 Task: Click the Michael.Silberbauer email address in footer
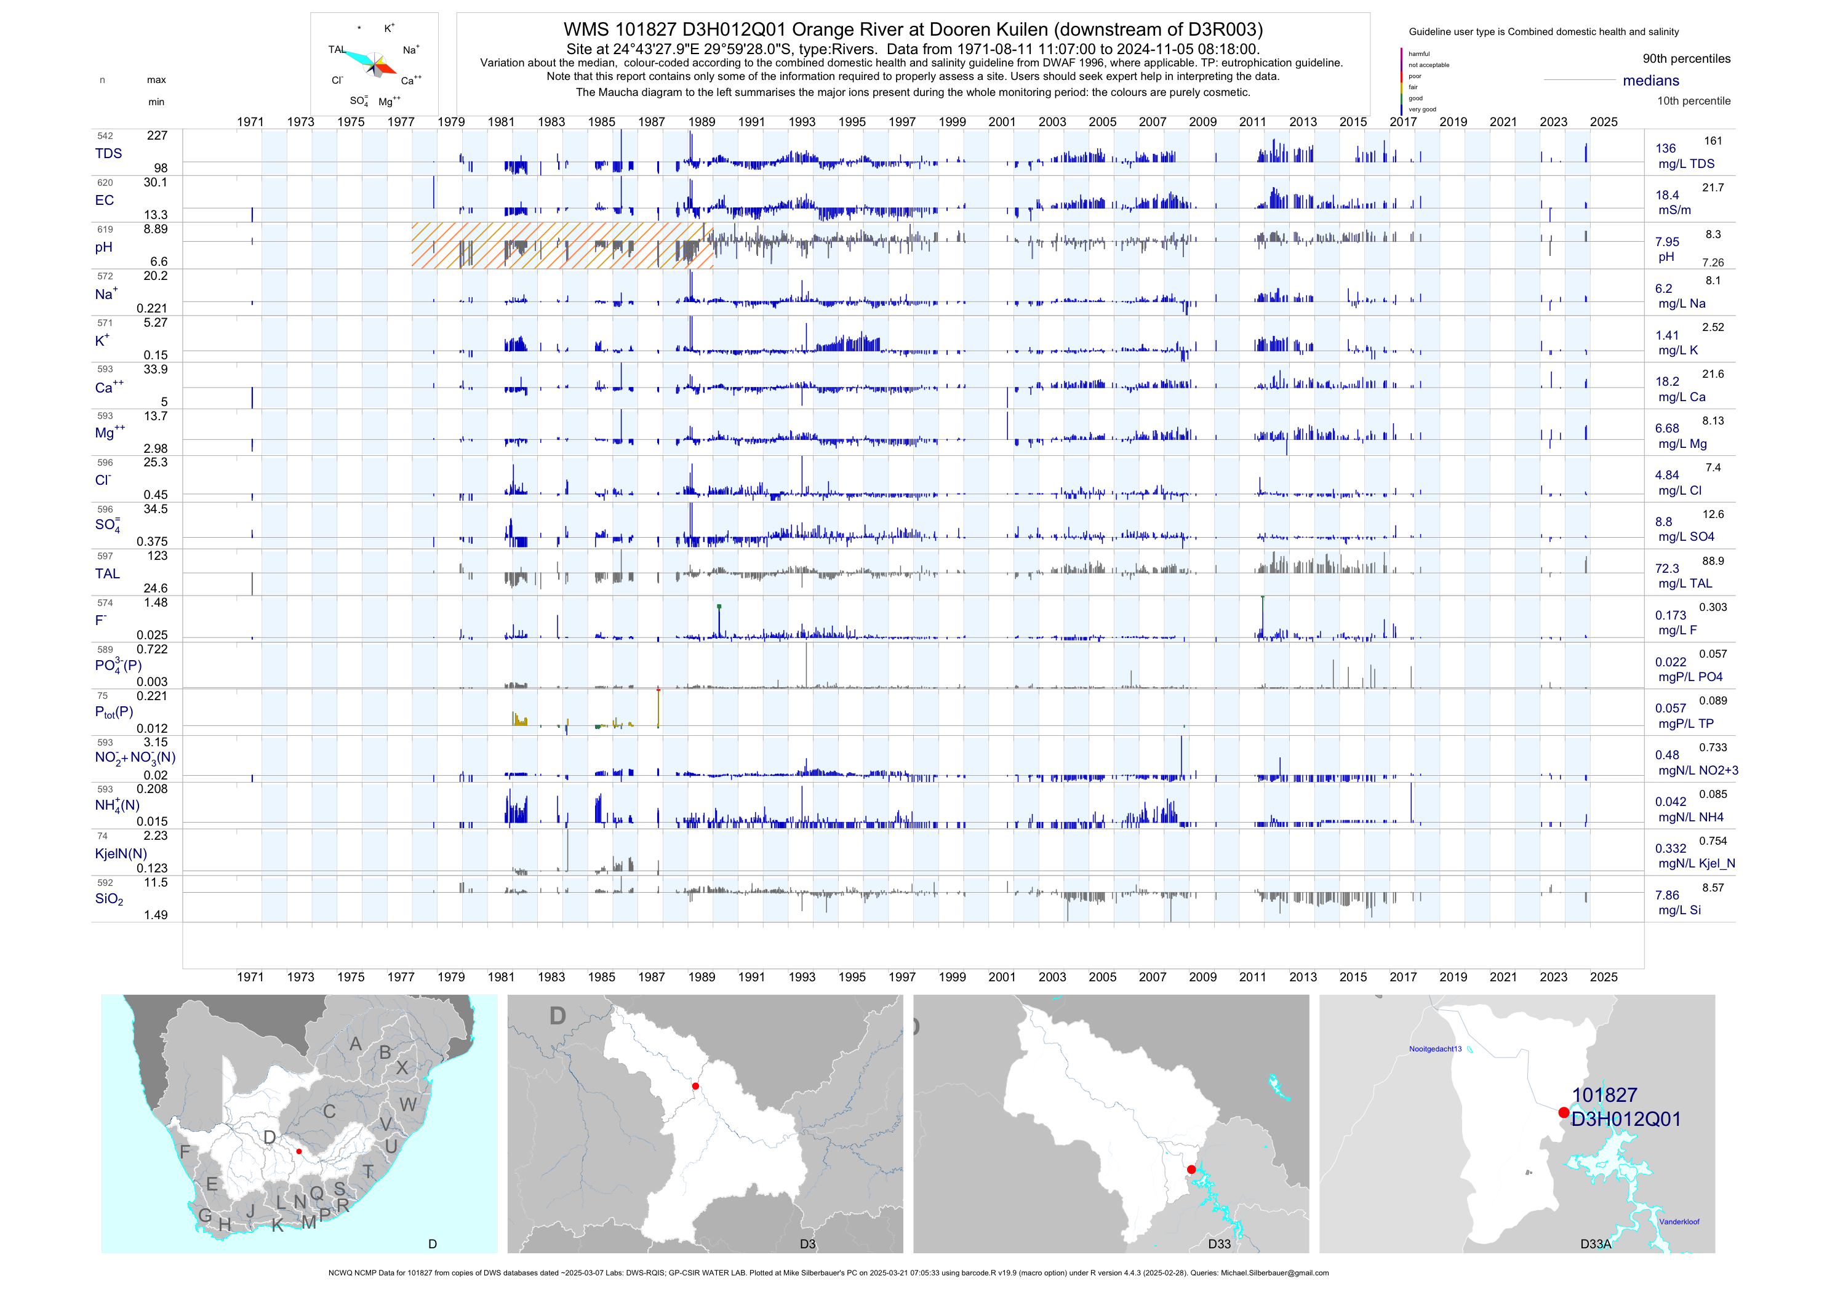tap(1274, 1273)
